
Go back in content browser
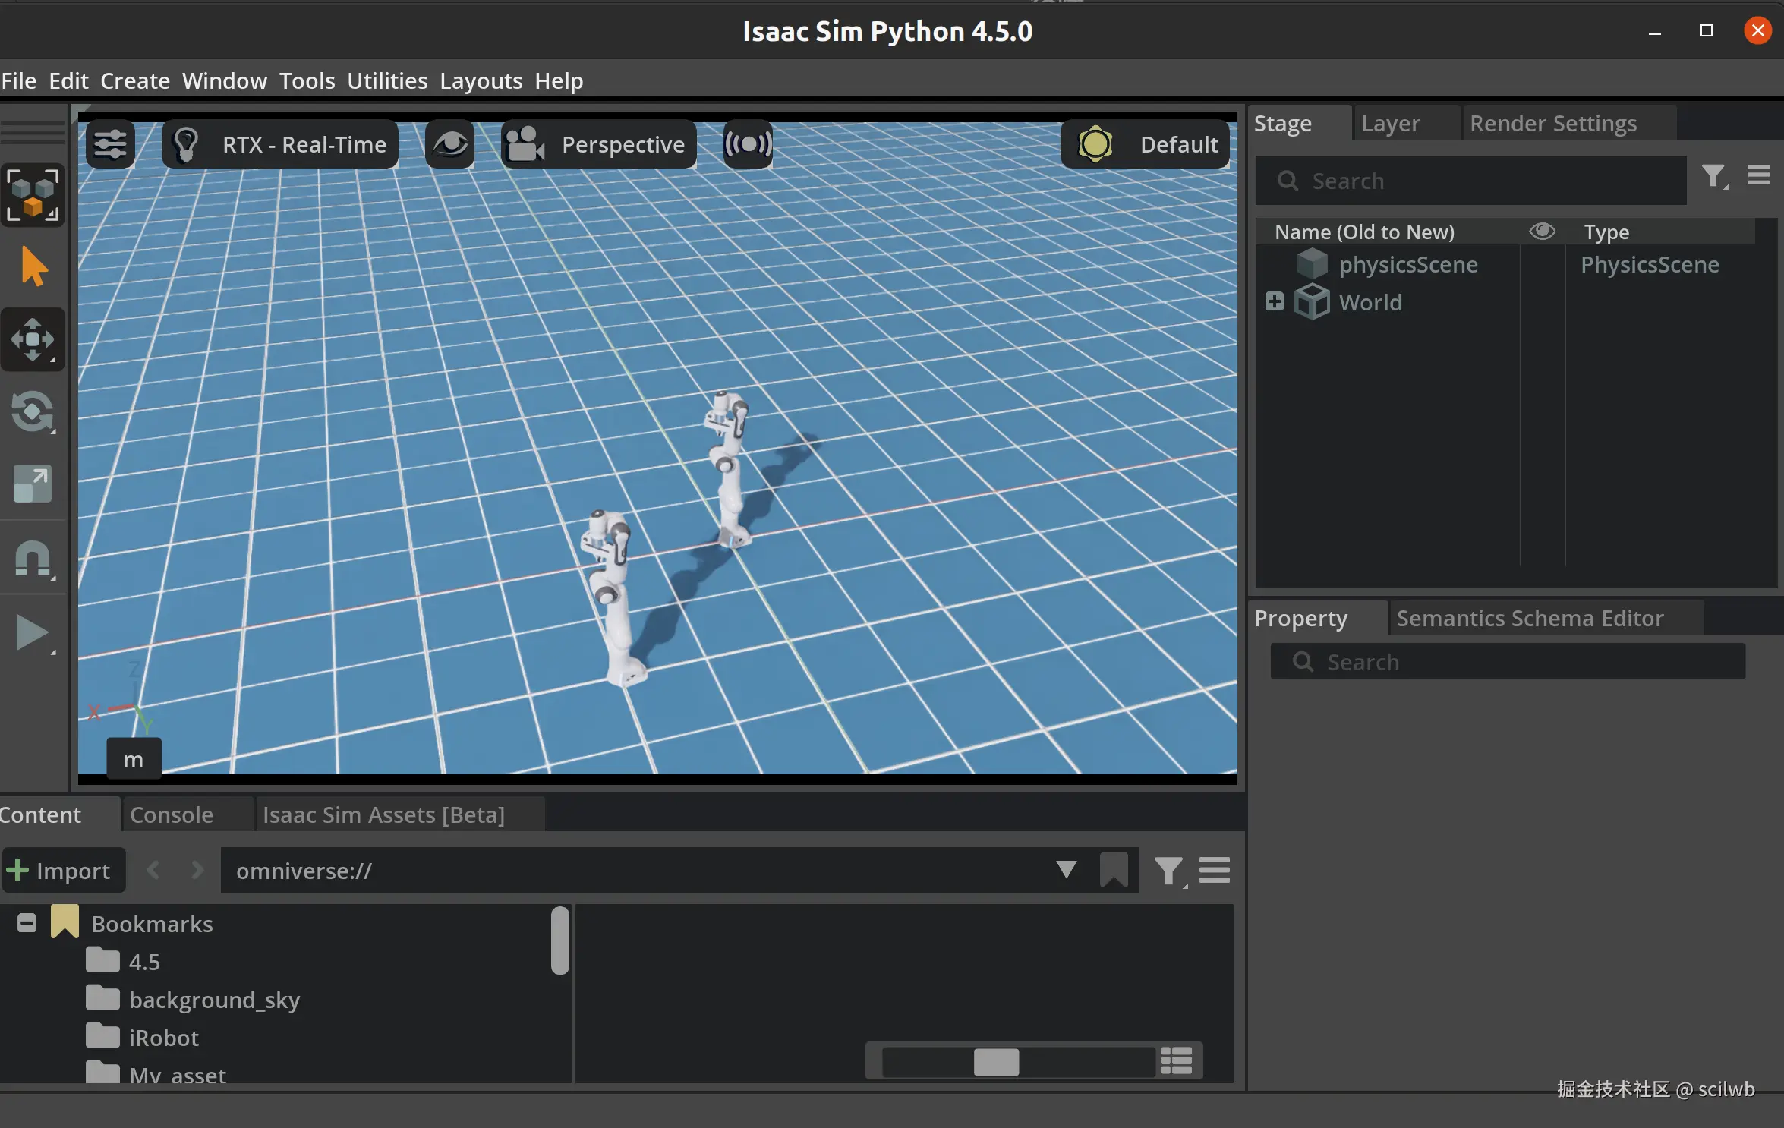153,870
